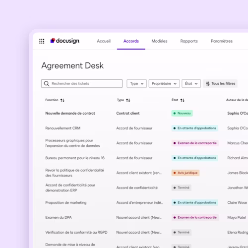The width and height of the screenshot is (248, 248).
Task: Open the app launcher grid icon
Action: click(x=42, y=41)
